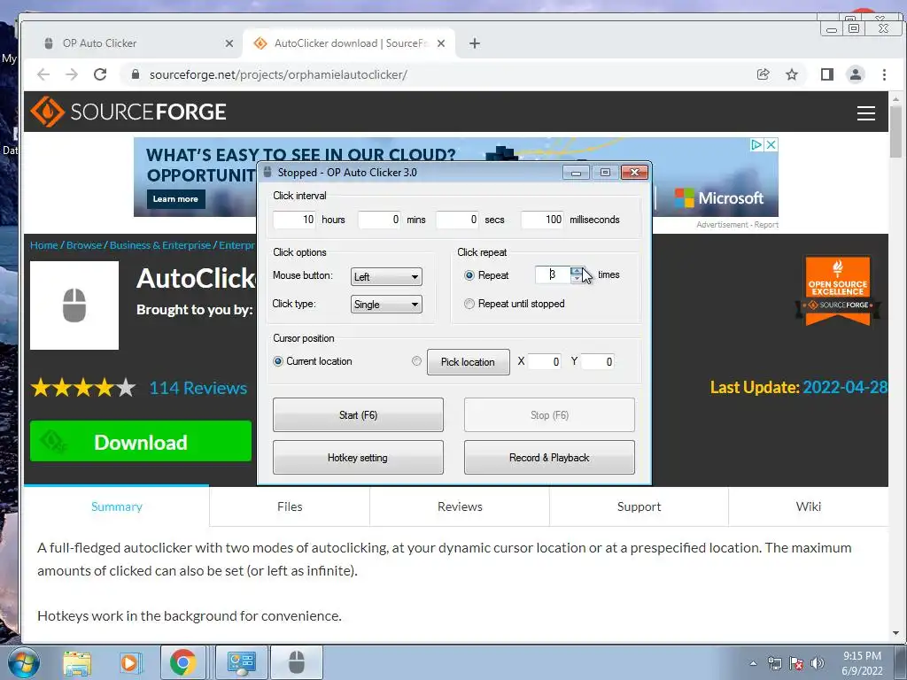Increase the repeat count with the up arrow
907x680 pixels.
pyautogui.click(x=577, y=271)
